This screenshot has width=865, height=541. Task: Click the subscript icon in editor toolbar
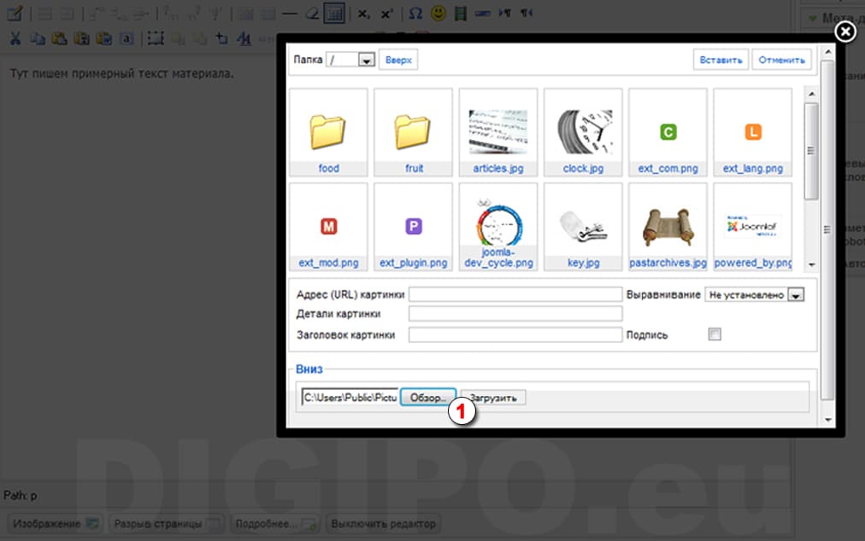[363, 14]
